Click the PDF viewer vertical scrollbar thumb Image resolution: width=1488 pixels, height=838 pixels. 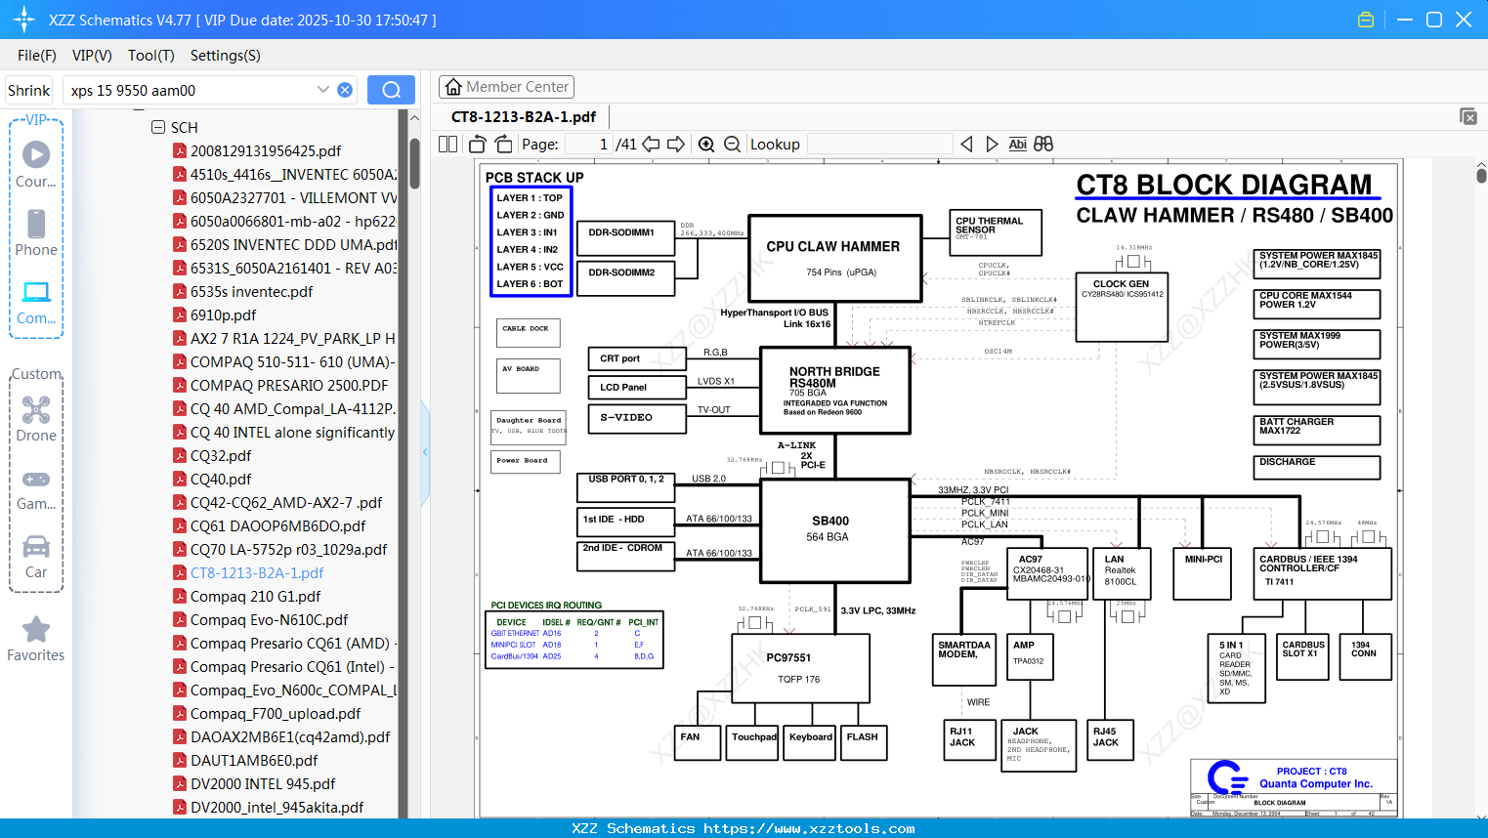click(x=1481, y=175)
